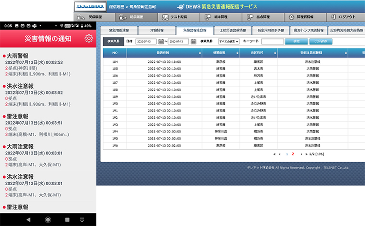
Task: Open settings gear in the phone app header
Action: [89, 38]
